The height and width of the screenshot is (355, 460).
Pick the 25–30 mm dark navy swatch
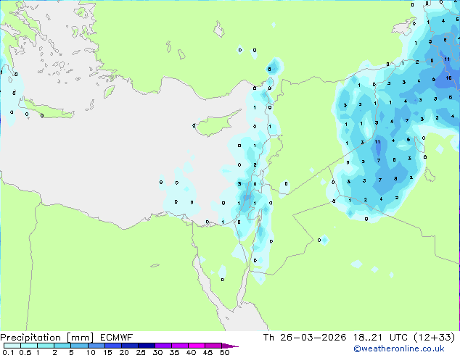click(146, 346)
